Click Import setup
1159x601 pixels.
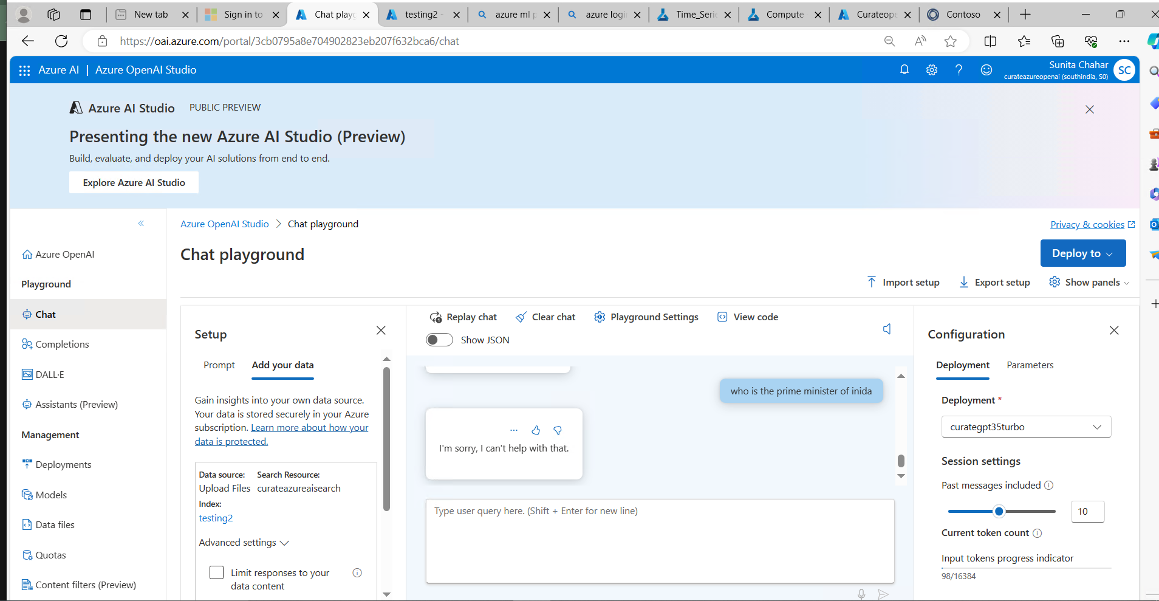click(x=903, y=282)
